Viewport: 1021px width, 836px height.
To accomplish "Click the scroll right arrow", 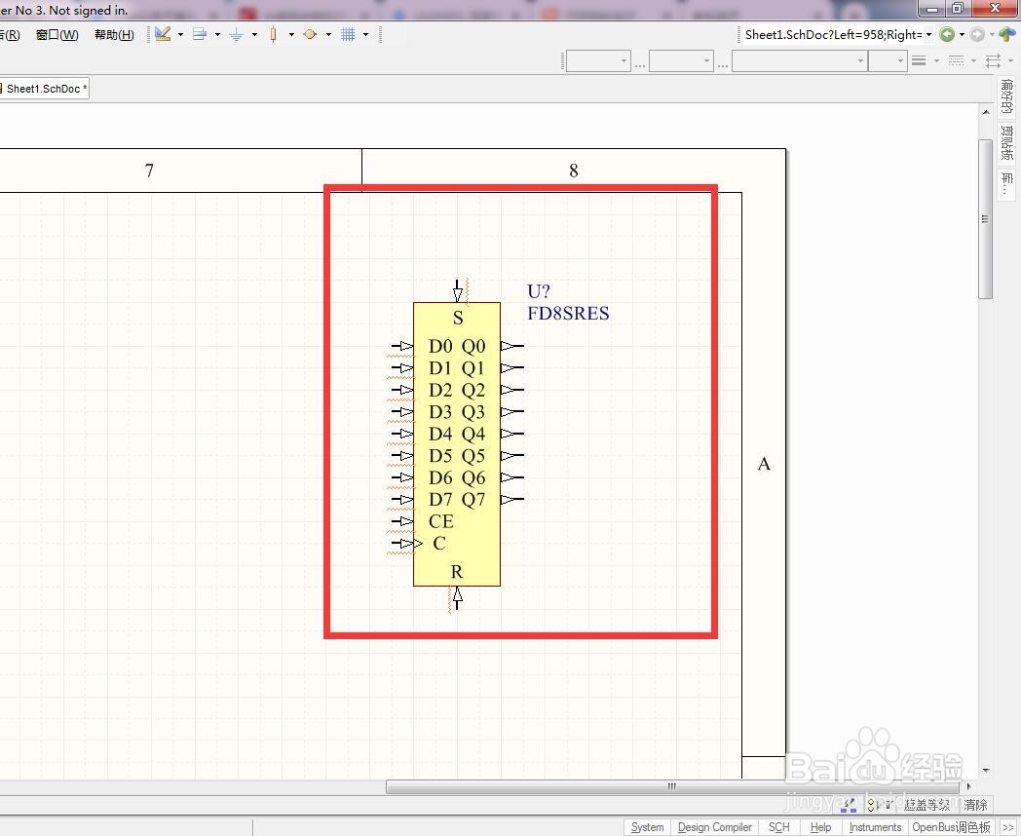I will tap(969, 786).
